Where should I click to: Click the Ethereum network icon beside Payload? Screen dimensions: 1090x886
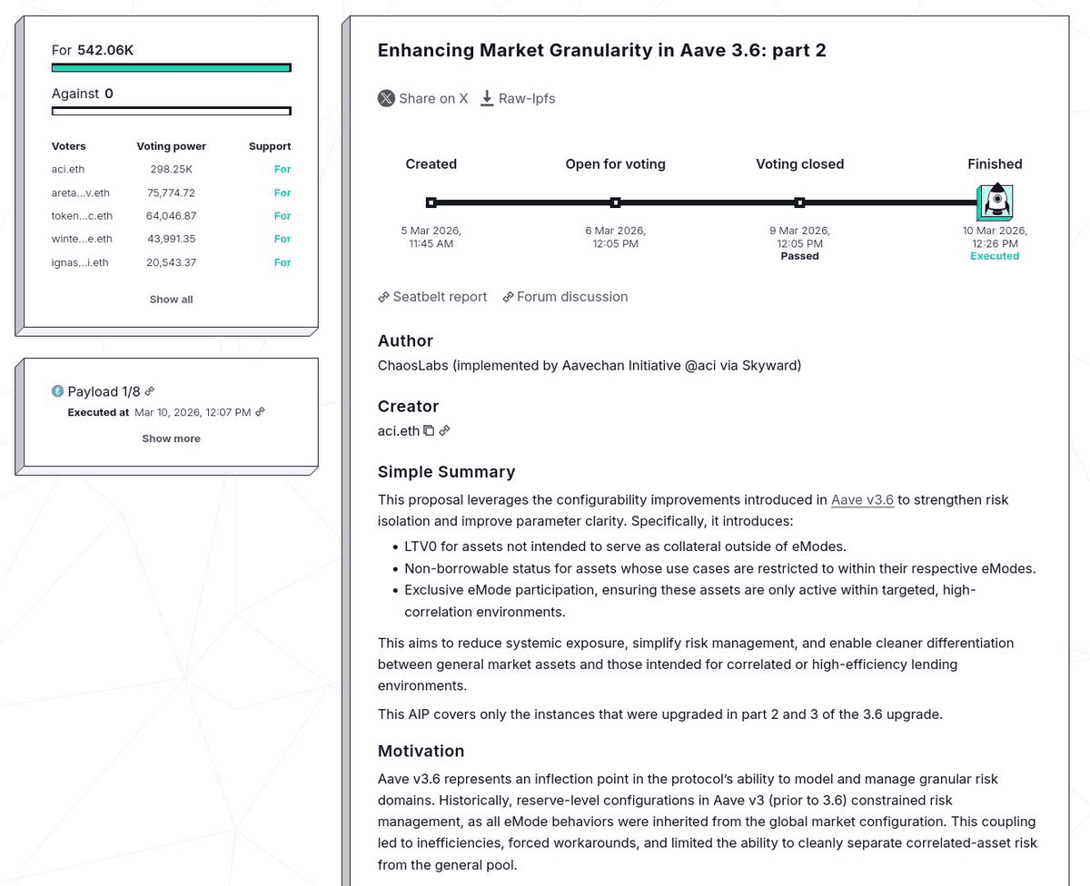[58, 391]
